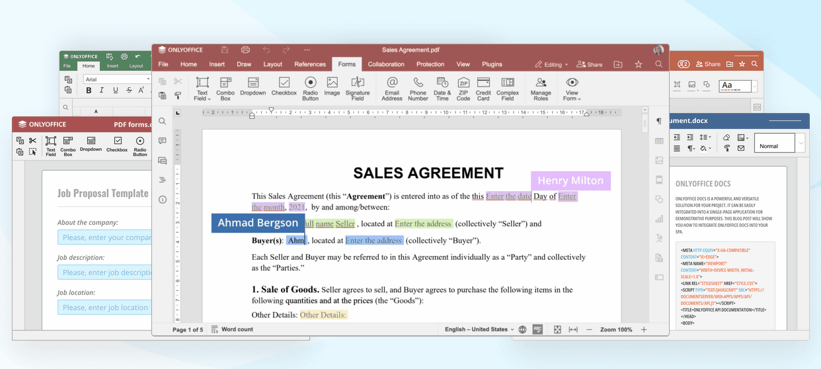
Task: Click Zoom out minus button in status bar
Action: [589, 329]
